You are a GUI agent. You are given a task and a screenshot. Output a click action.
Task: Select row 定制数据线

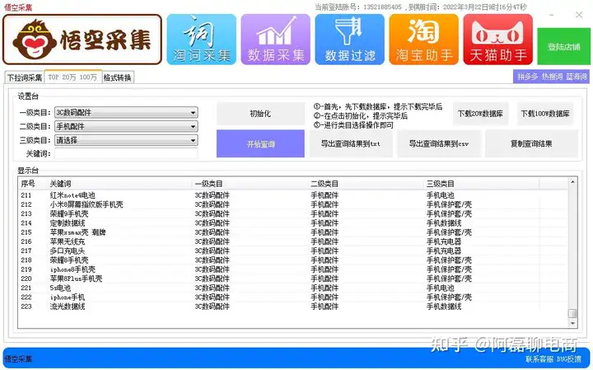(293, 223)
